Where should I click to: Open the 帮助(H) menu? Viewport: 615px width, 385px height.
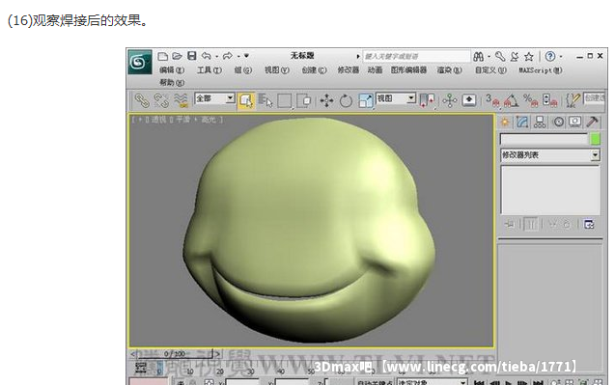click(172, 83)
